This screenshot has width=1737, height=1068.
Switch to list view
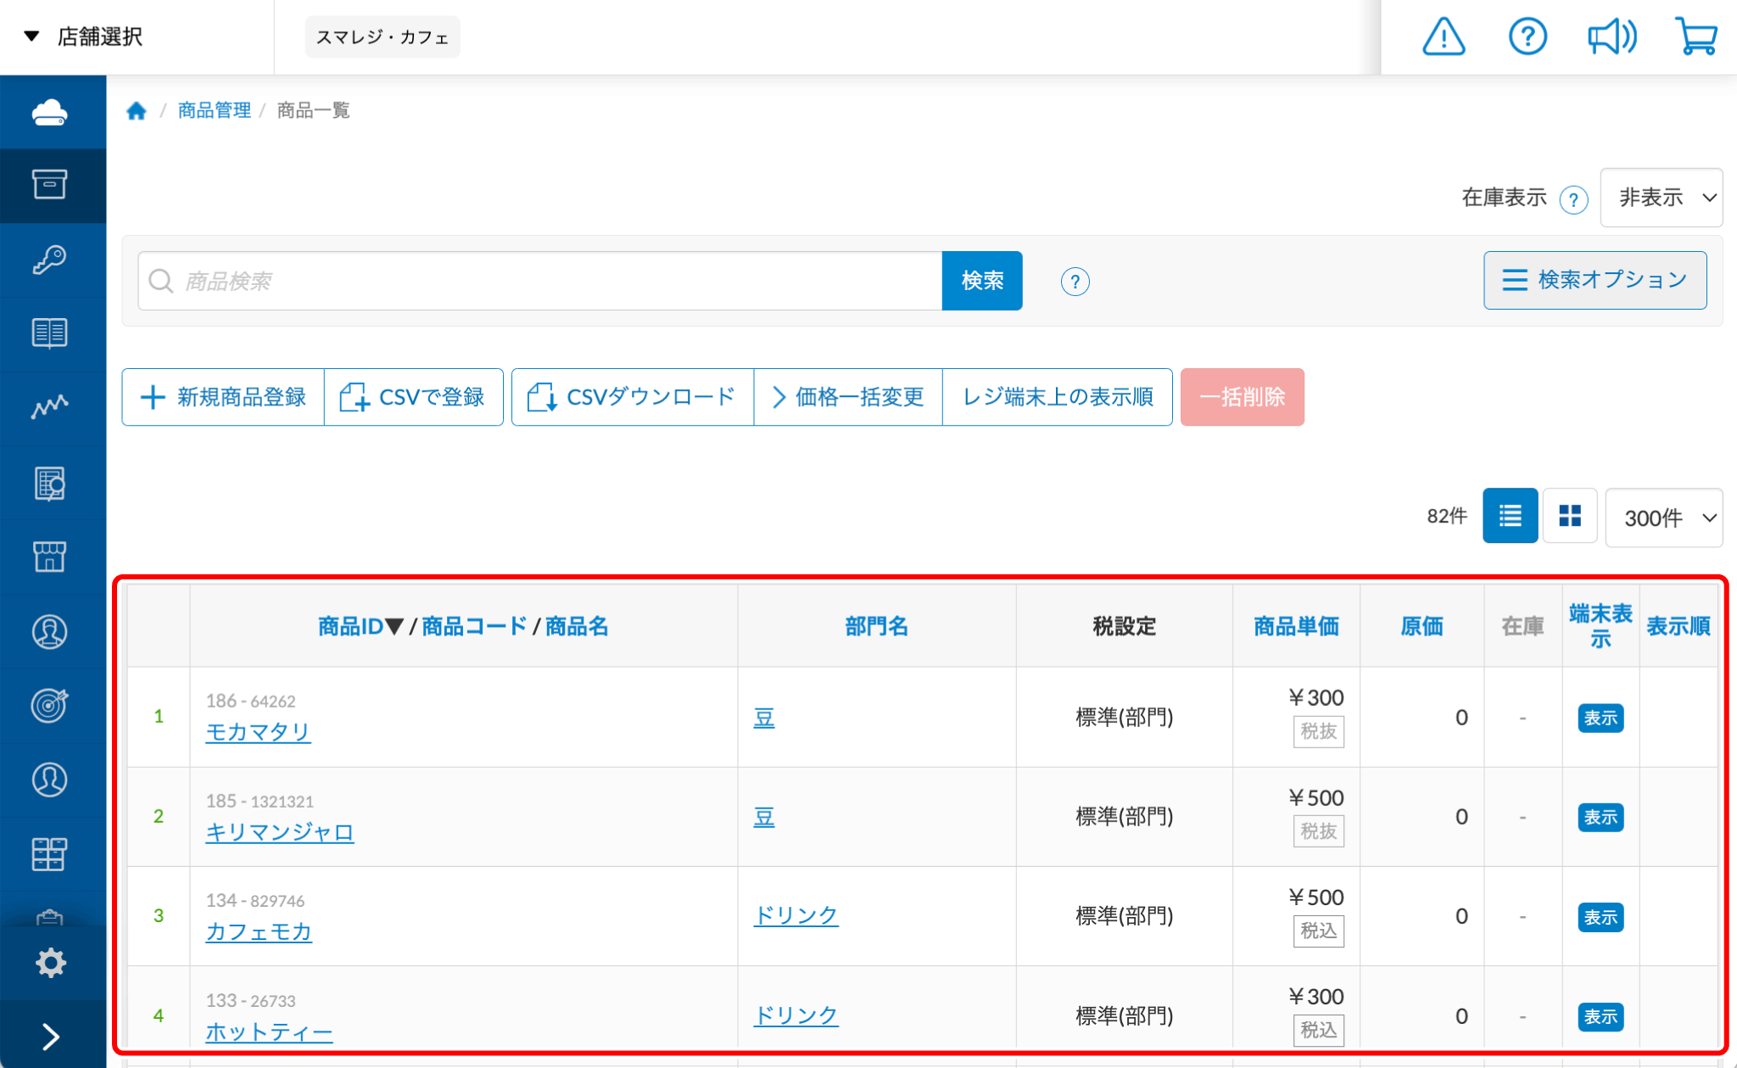coord(1510,515)
